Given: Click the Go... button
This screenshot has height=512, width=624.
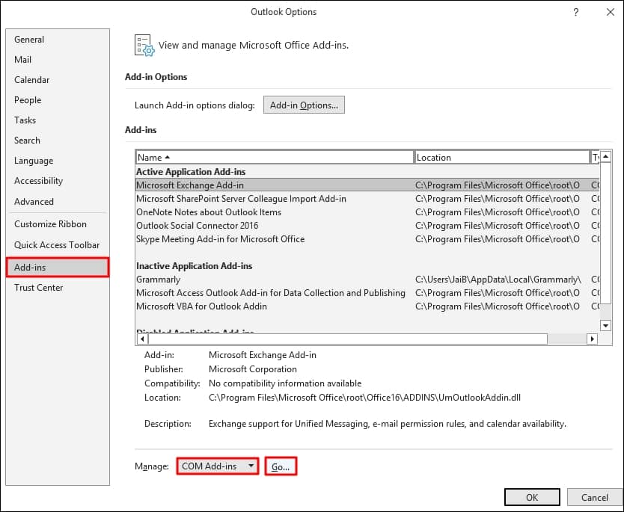Looking at the screenshot, I should 281,466.
